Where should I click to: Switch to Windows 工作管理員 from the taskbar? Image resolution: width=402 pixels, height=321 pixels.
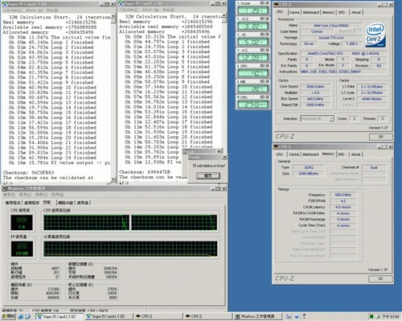pos(257,316)
